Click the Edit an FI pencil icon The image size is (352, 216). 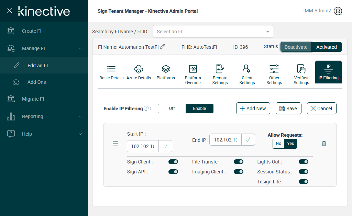[16, 65]
